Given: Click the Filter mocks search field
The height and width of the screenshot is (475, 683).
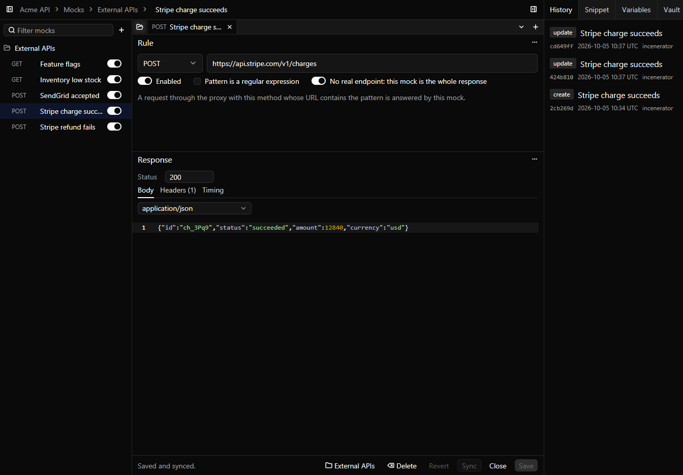Looking at the screenshot, I should point(58,30).
